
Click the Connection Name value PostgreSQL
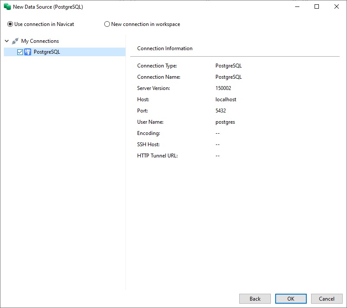coord(228,77)
